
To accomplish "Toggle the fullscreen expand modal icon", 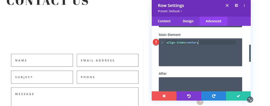I will (x=227, y=6).
